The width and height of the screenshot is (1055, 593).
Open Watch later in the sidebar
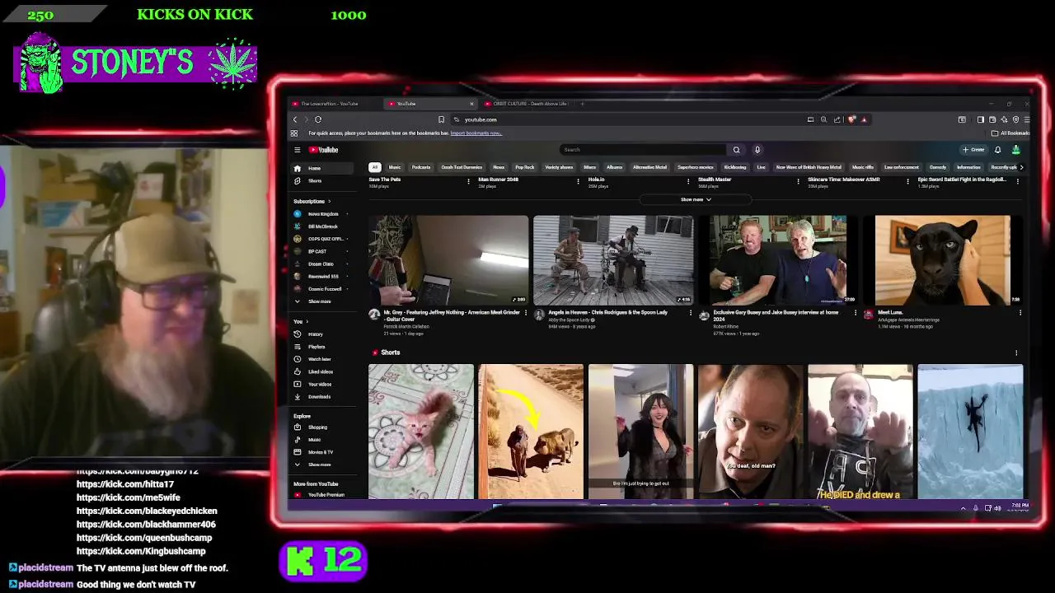coord(321,359)
